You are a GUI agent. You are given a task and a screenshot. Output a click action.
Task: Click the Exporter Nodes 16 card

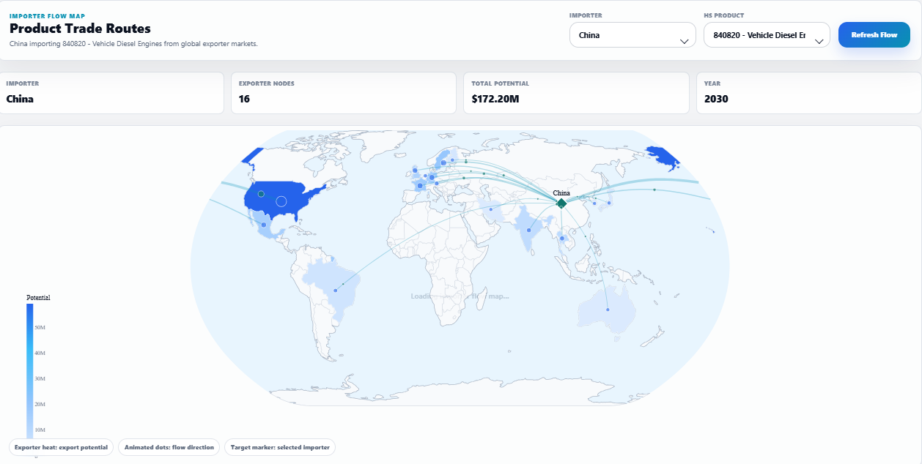(x=344, y=93)
